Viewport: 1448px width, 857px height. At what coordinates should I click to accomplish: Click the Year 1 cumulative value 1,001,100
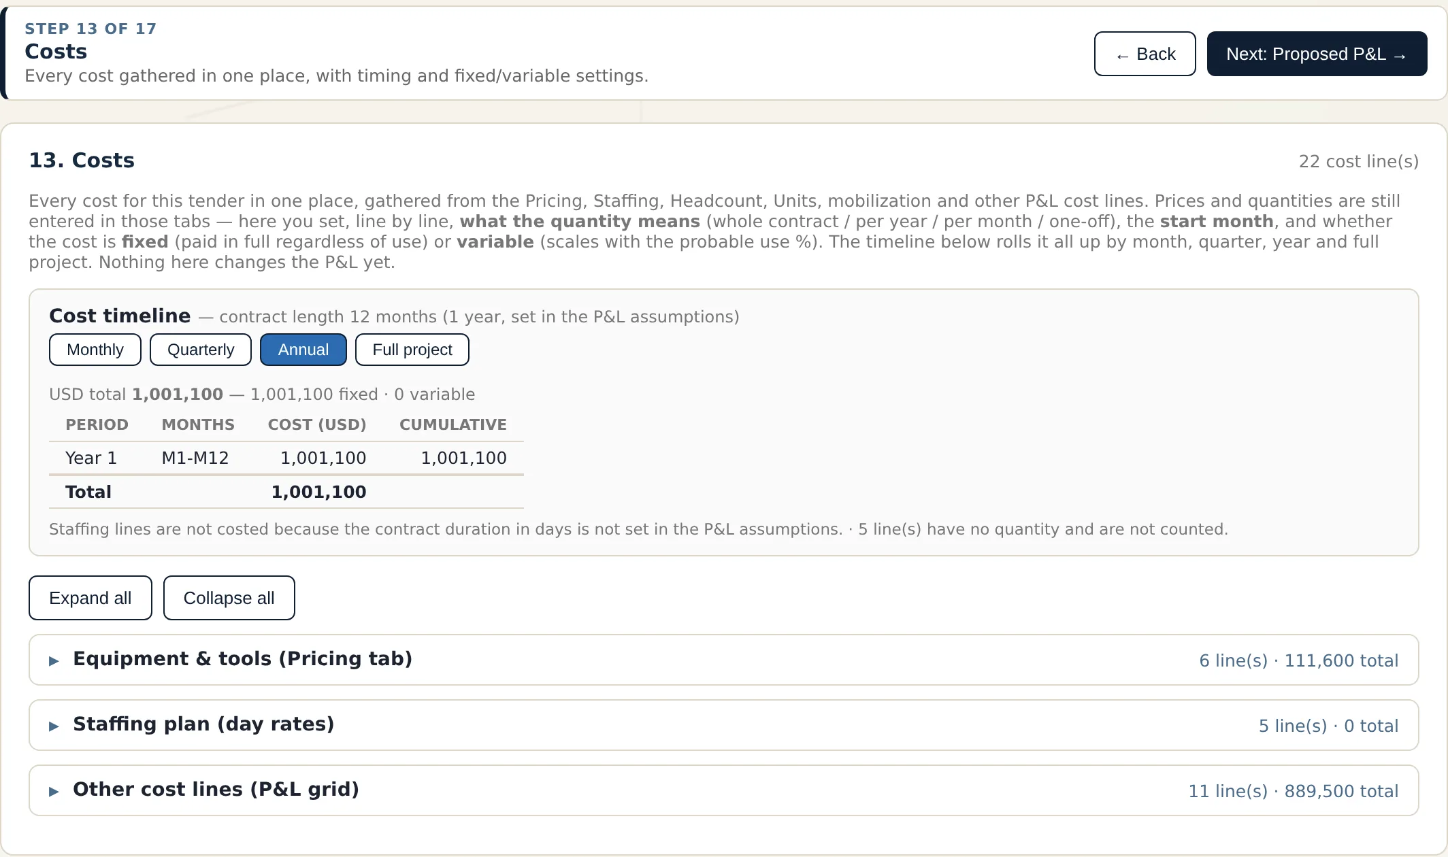coord(463,458)
